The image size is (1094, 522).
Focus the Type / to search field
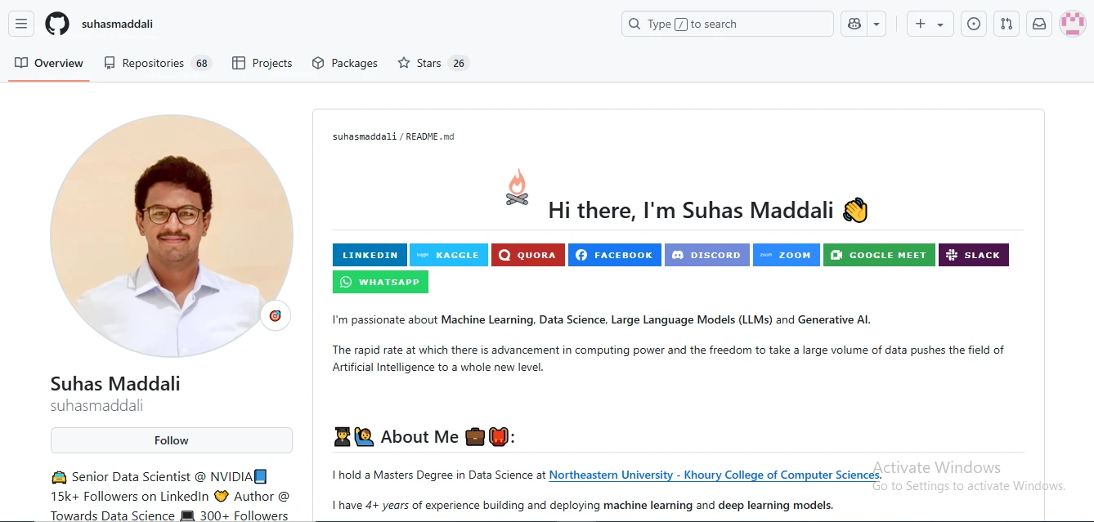(728, 24)
